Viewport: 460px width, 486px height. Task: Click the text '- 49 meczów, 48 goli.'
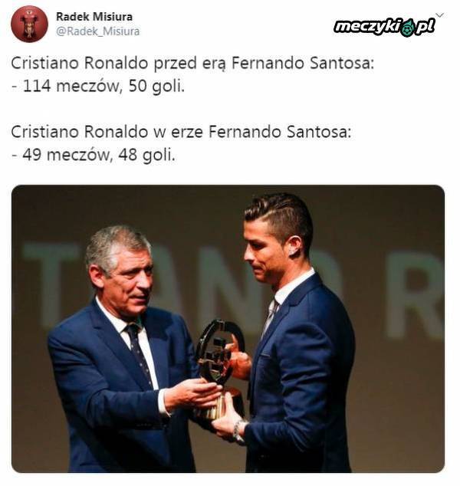pyautogui.click(x=94, y=155)
